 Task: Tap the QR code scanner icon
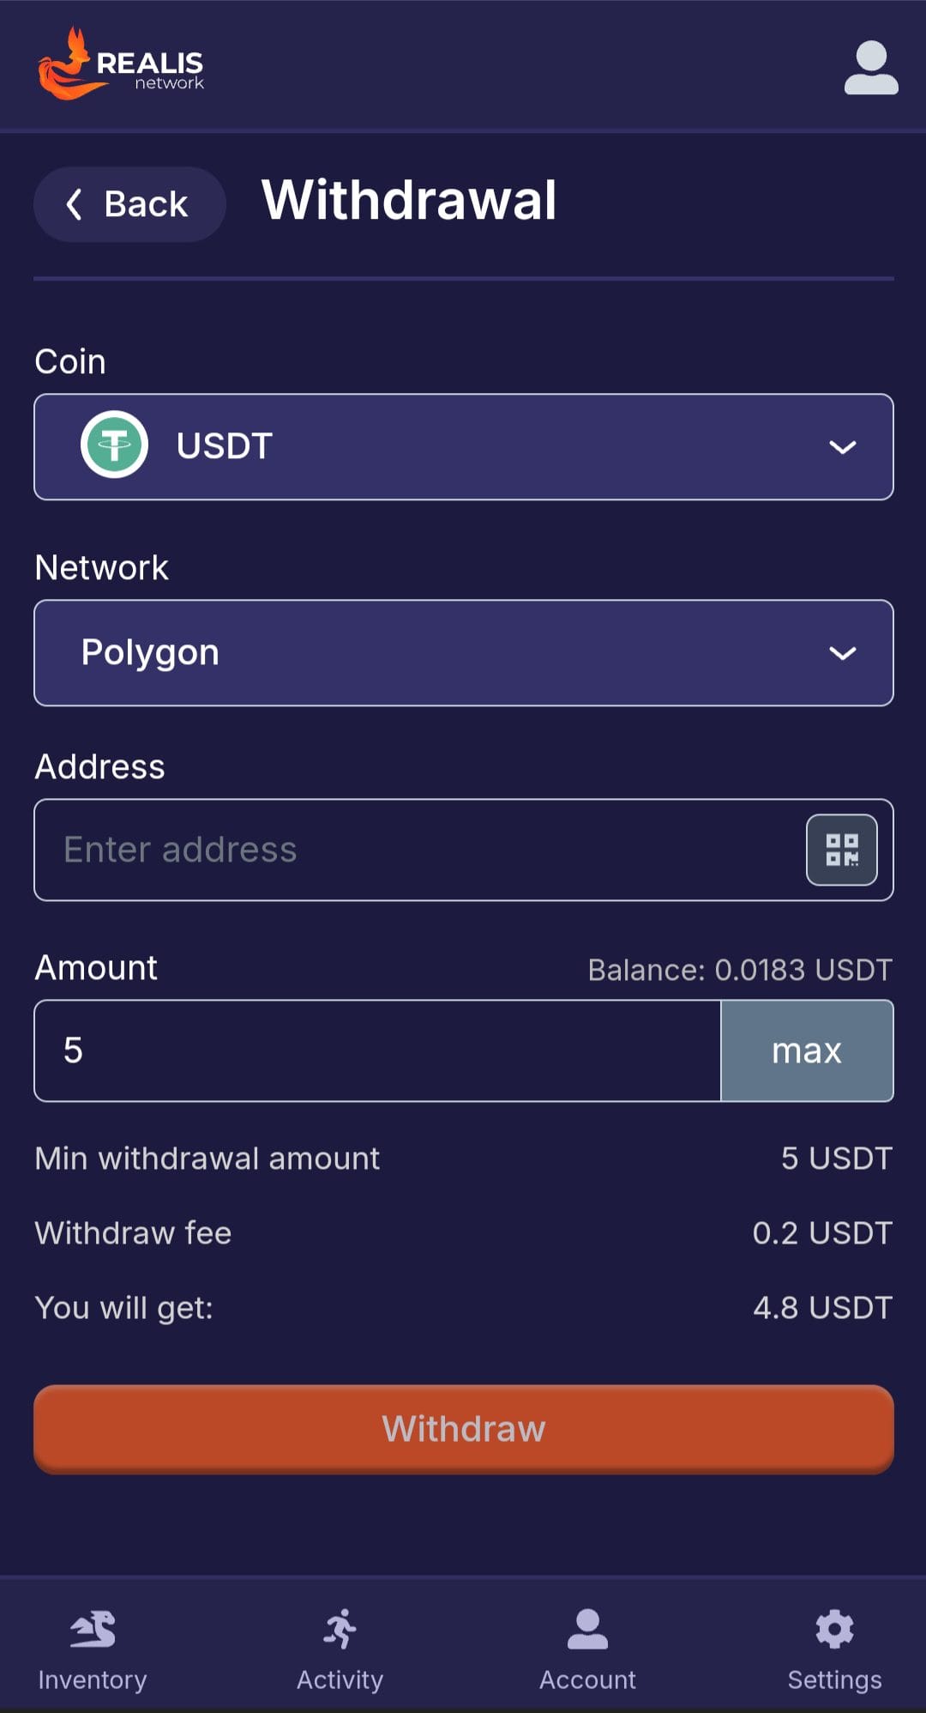841,850
